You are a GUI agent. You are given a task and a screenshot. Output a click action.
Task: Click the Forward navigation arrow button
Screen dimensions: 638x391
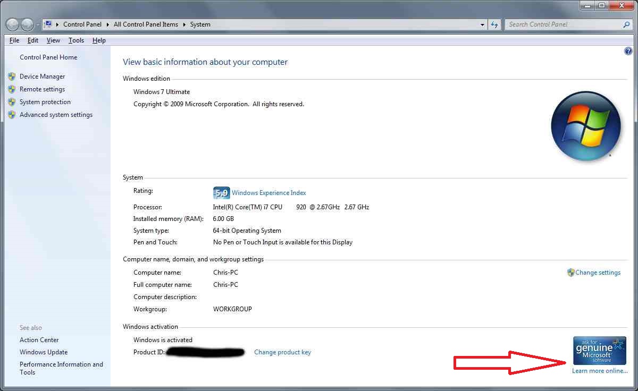[x=27, y=24]
